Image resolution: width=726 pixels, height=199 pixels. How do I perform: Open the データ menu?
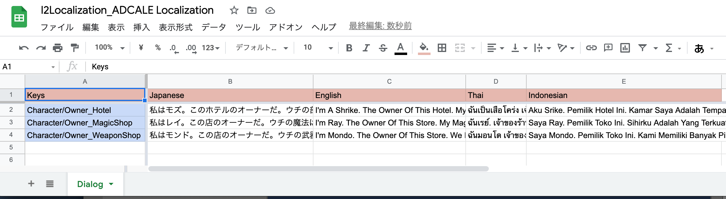coord(213,27)
